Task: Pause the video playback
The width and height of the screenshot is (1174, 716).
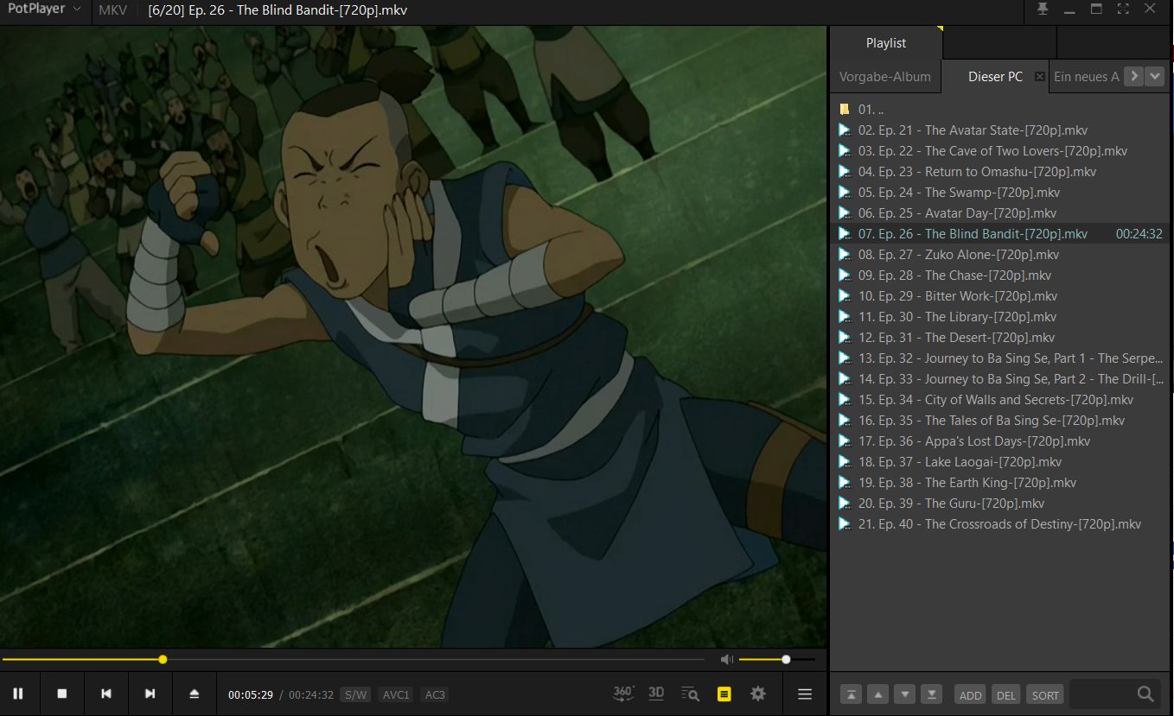Action: [x=18, y=694]
